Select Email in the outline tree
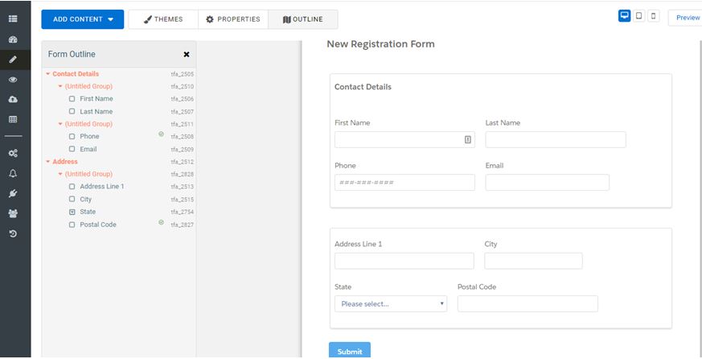 [x=88, y=149]
